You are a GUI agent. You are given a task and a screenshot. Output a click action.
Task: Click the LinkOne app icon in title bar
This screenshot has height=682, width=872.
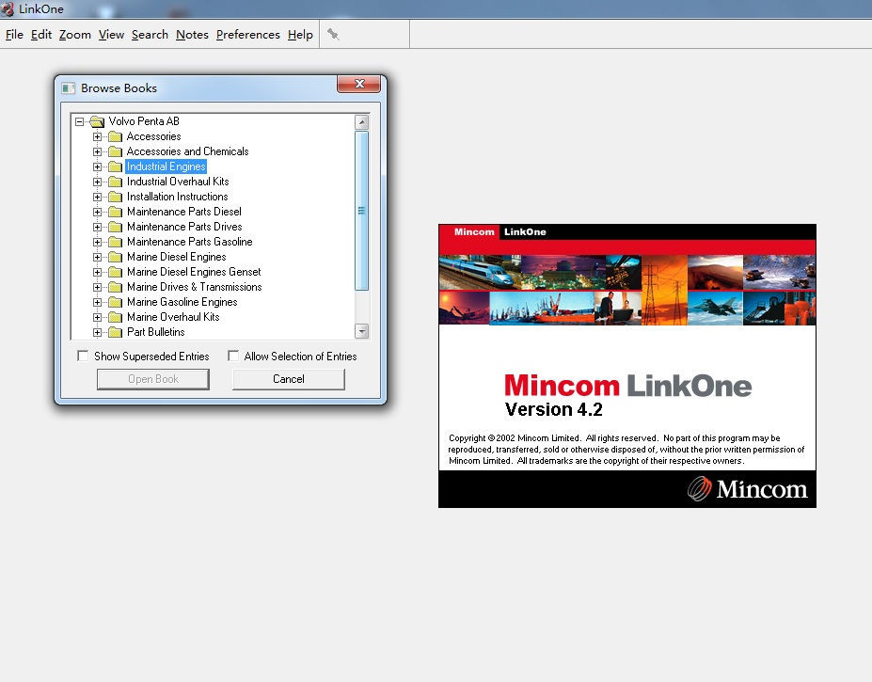click(8, 8)
